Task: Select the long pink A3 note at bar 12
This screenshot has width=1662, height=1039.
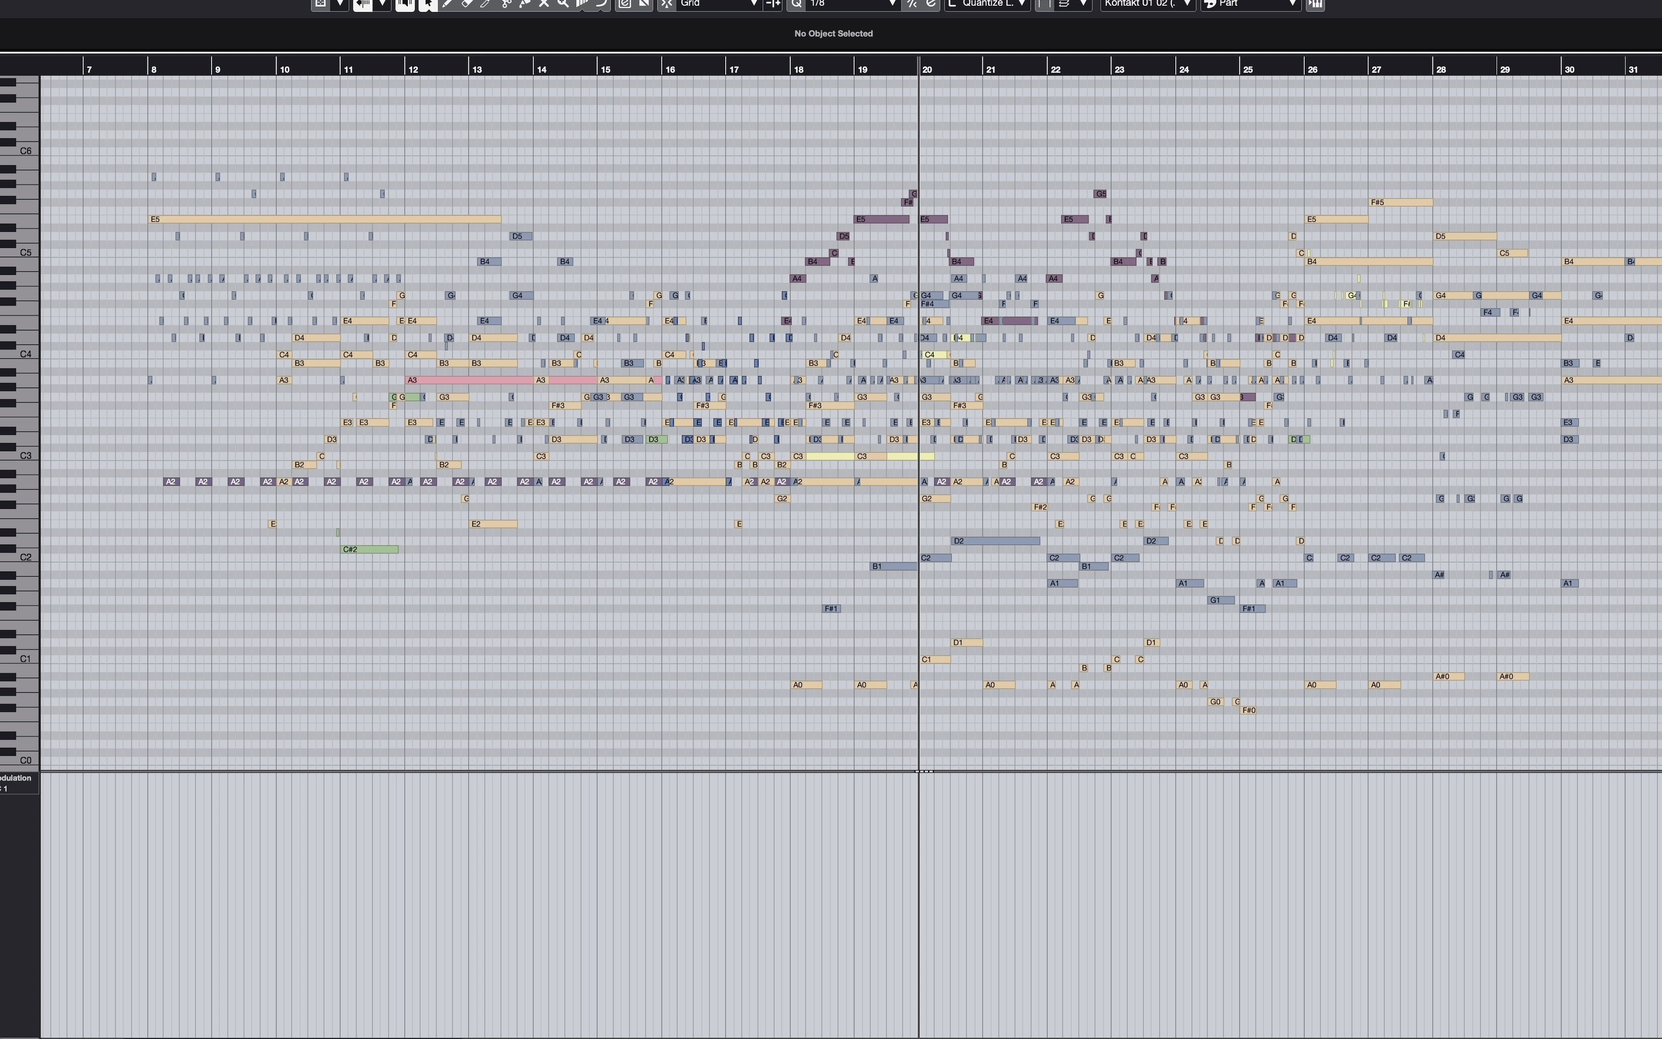Action: [470, 380]
